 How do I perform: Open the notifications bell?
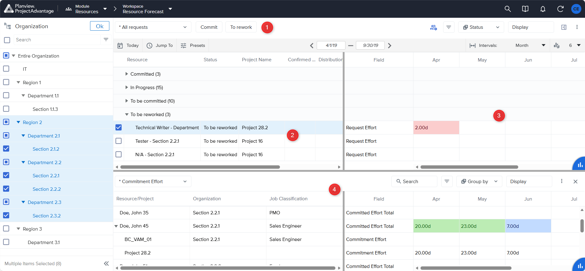pyautogui.click(x=543, y=9)
